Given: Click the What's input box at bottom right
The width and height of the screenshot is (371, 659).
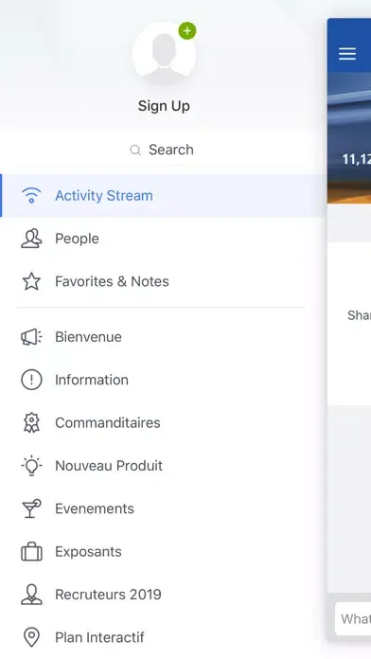Looking at the screenshot, I should coord(353,618).
